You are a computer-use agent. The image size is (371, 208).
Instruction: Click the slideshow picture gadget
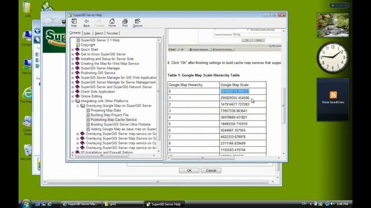click(x=333, y=25)
